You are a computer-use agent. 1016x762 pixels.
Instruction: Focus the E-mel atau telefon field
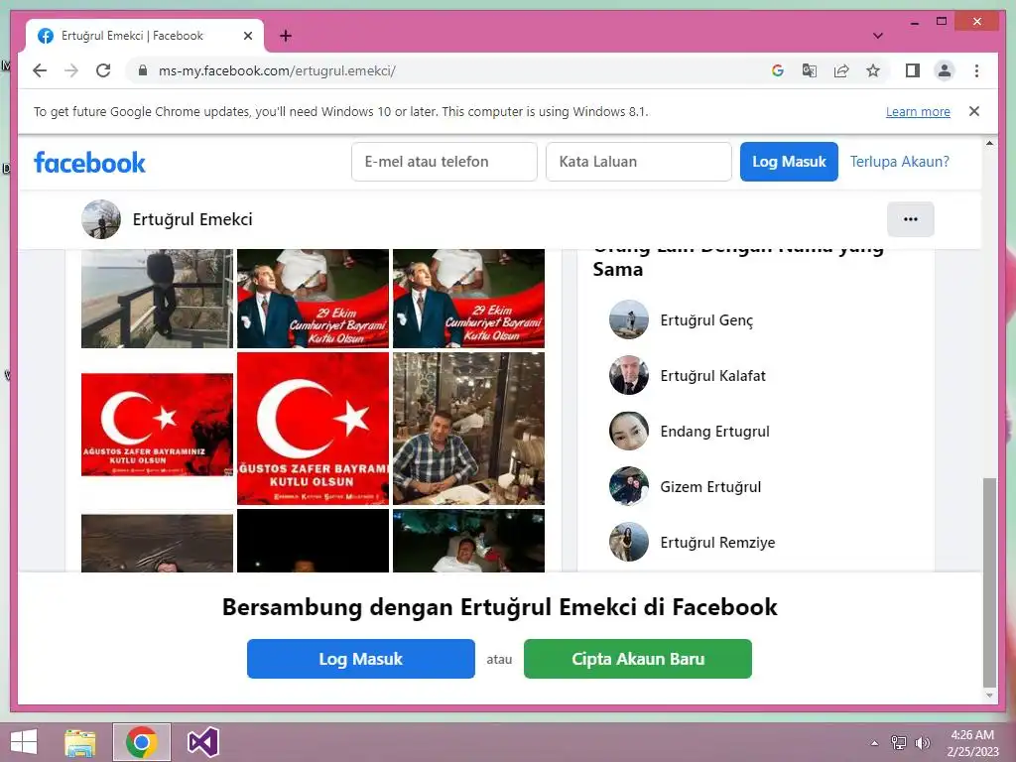tap(444, 162)
